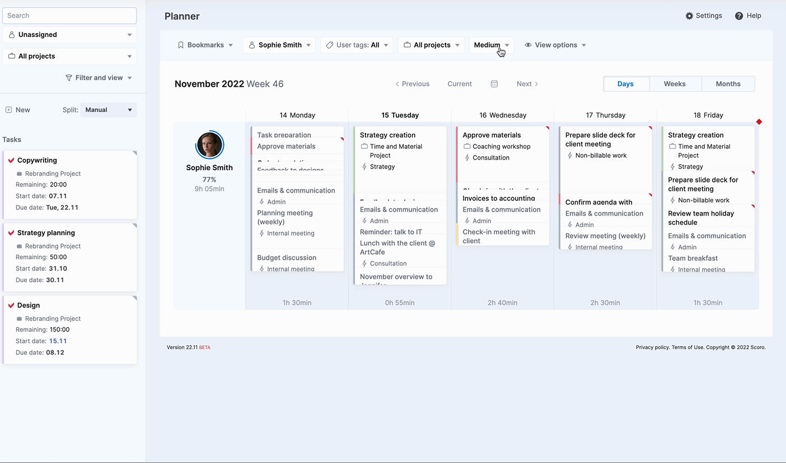Tick the Design task checkmark
The width and height of the screenshot is (786, 463).
(11, 305)
